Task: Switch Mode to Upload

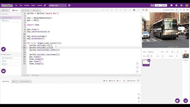Action: click(164, 5)
